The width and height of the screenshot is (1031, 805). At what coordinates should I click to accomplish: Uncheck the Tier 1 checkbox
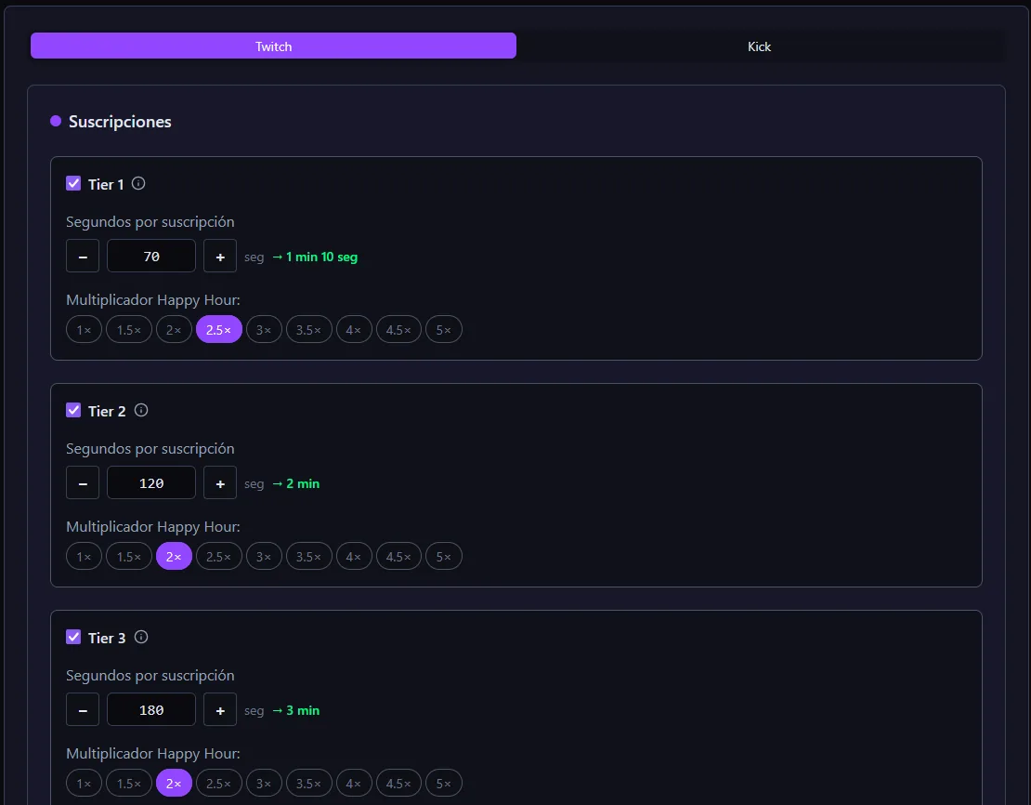pos(73,184)
